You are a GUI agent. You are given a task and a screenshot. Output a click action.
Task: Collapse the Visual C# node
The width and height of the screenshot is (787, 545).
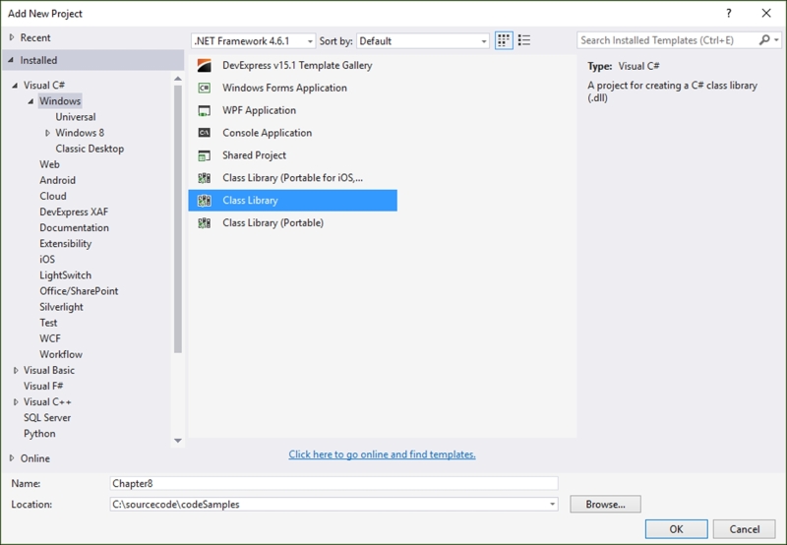[x=15, y=86]
